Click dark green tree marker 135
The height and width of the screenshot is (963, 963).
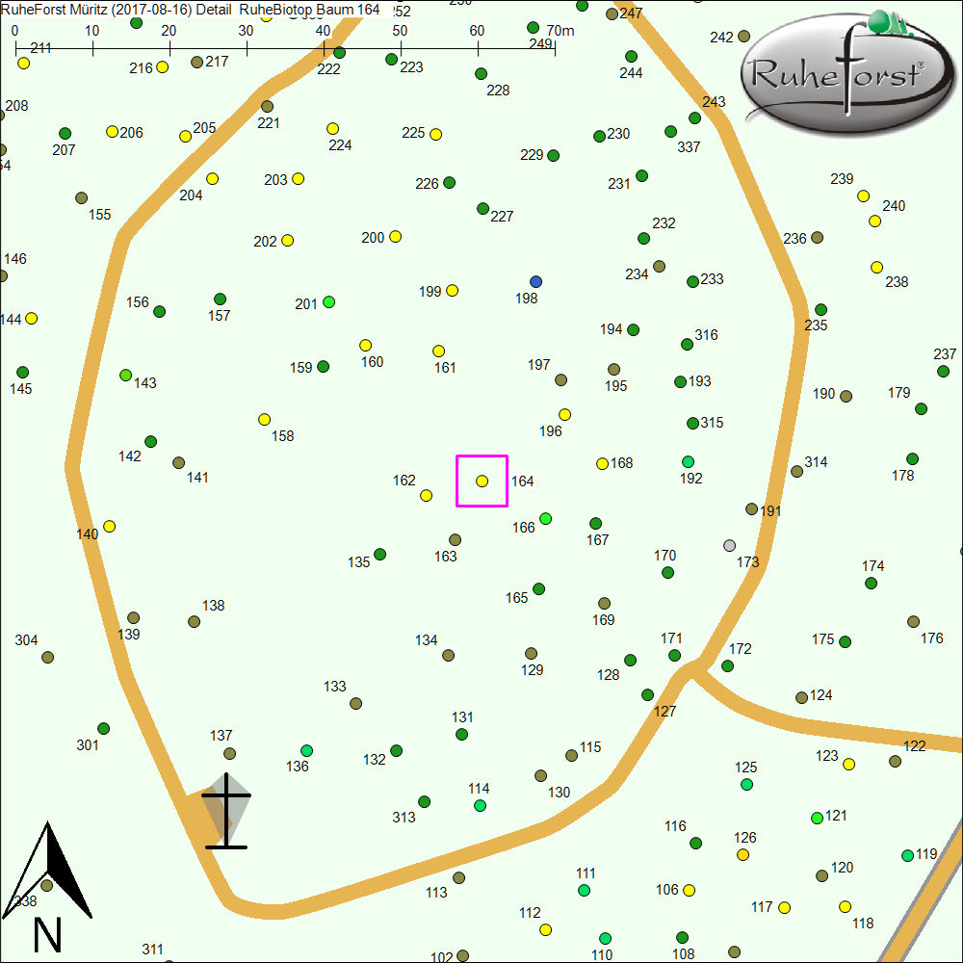380,554
